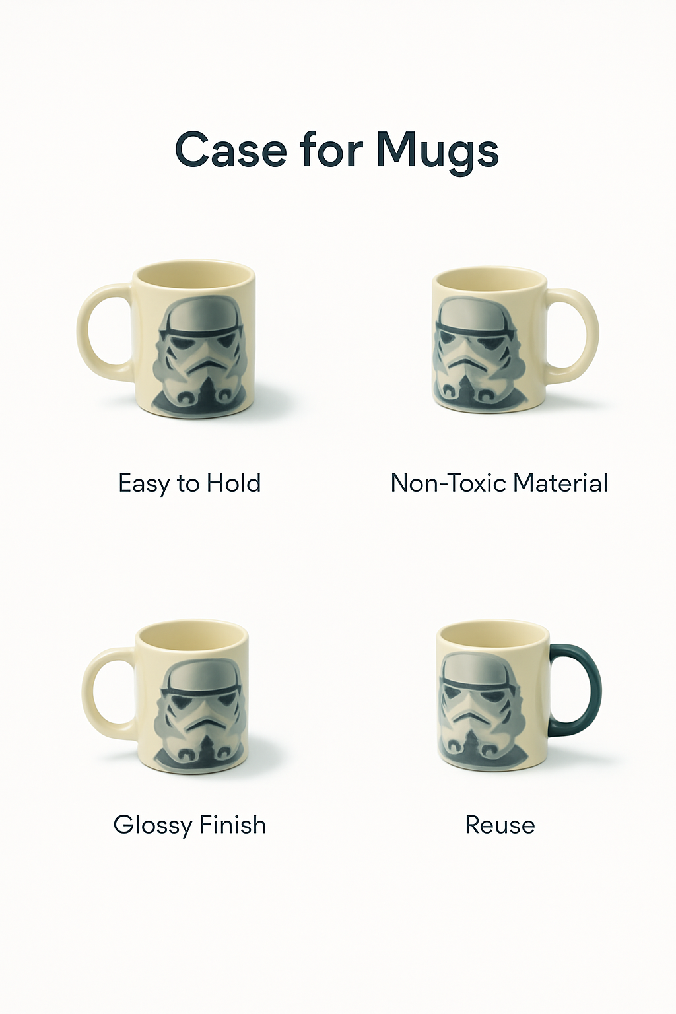Image resolution: width=676 pixels, height=1014 pixels.
Task: Click the "Non-Toxic Material" label
Action: 499,483
